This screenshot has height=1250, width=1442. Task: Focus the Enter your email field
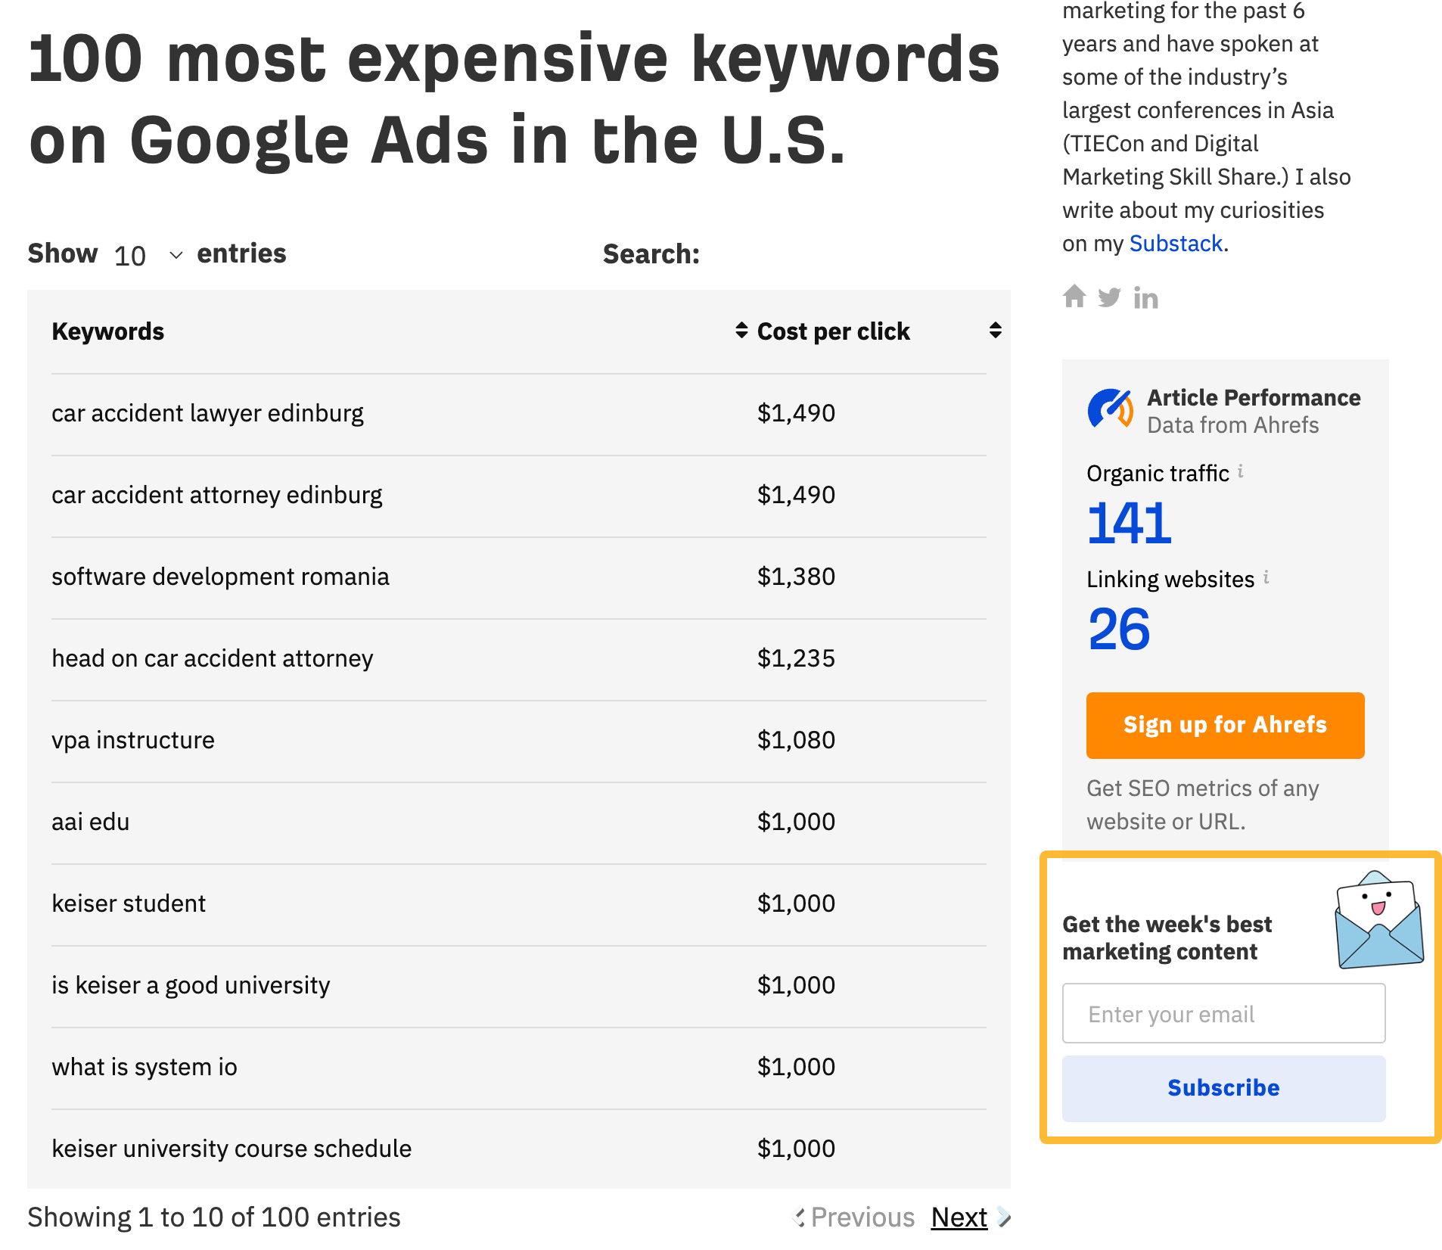[1223, 1014]
